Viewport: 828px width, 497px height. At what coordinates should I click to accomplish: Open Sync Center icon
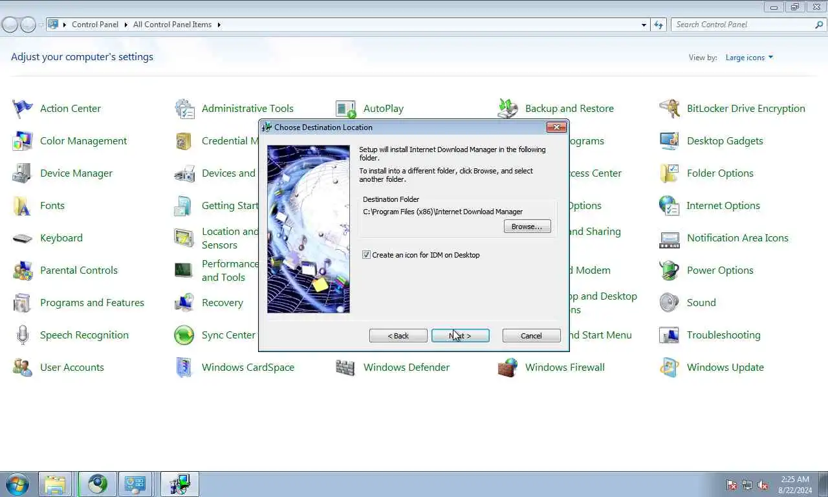184,335
